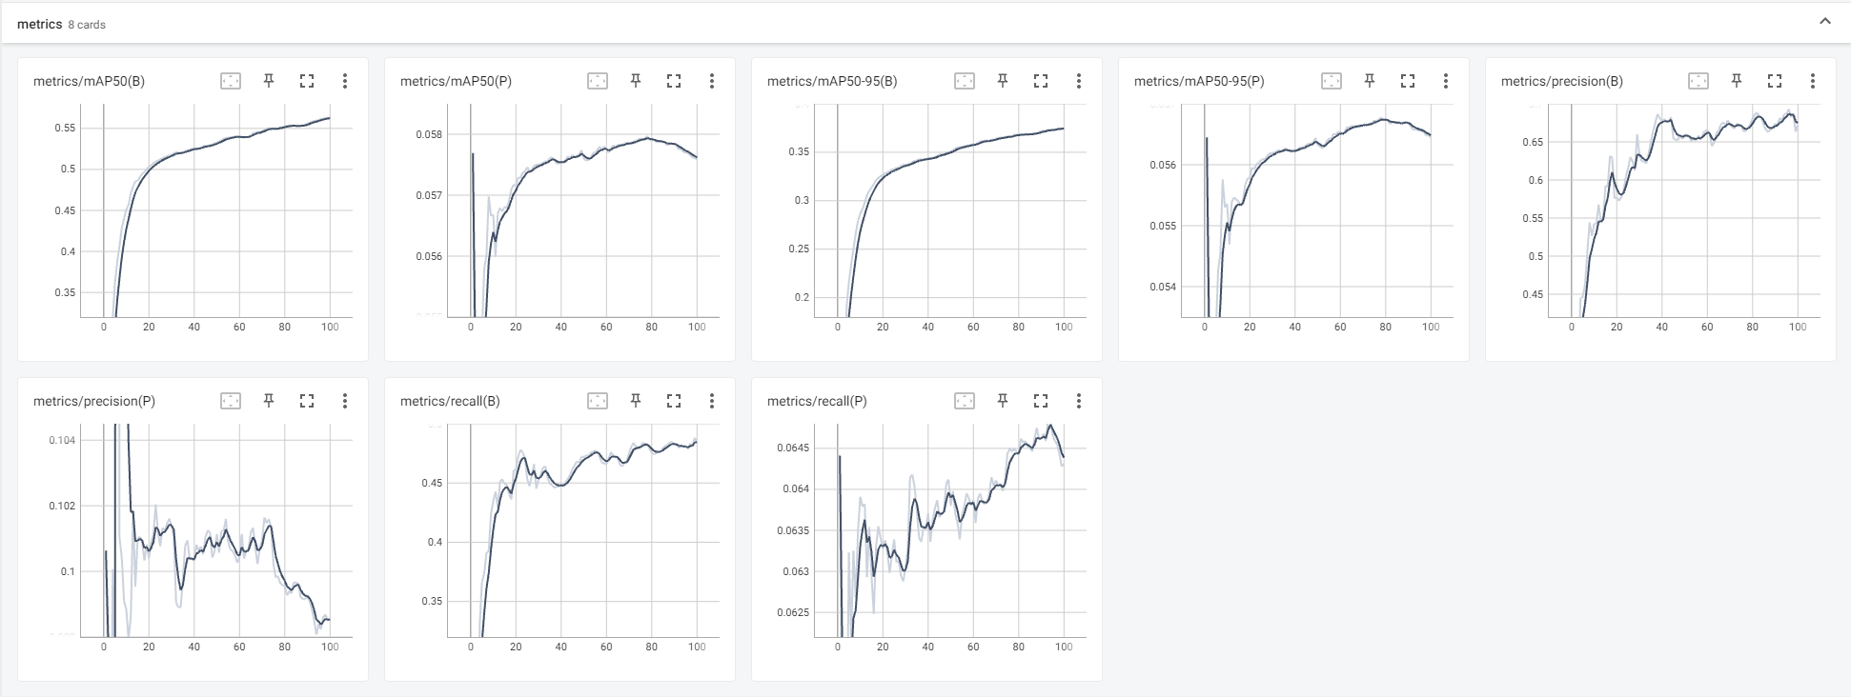The height and width of the screenshot is (697, 1851).
Task: Open the three-dot menu on metrics/mAP50(P)
Action: [711, 81]
